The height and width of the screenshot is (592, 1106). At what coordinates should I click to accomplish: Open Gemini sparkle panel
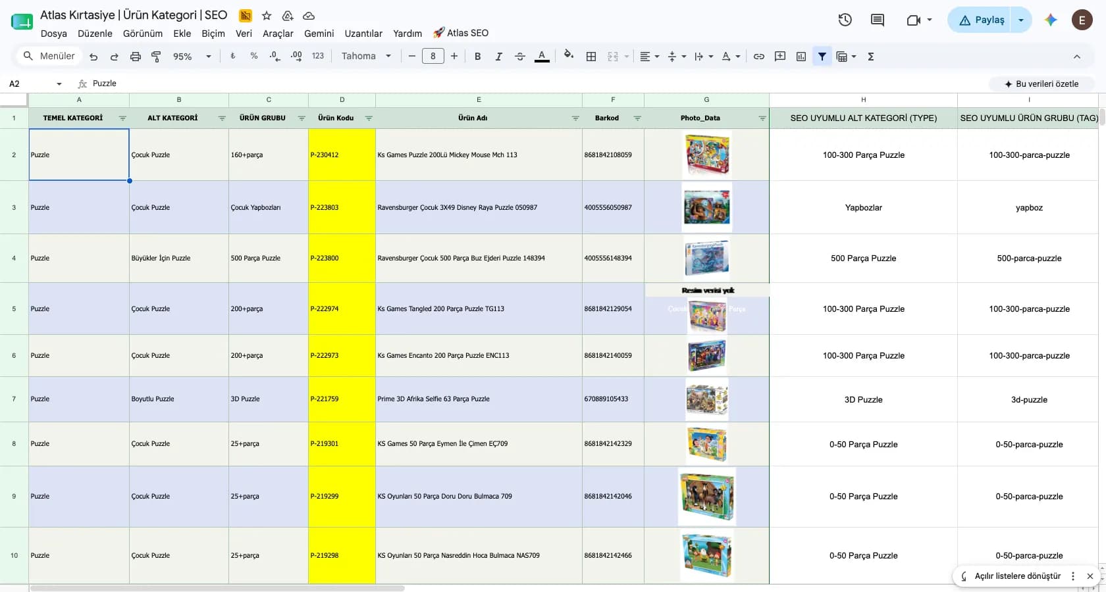pos(1051,20)
